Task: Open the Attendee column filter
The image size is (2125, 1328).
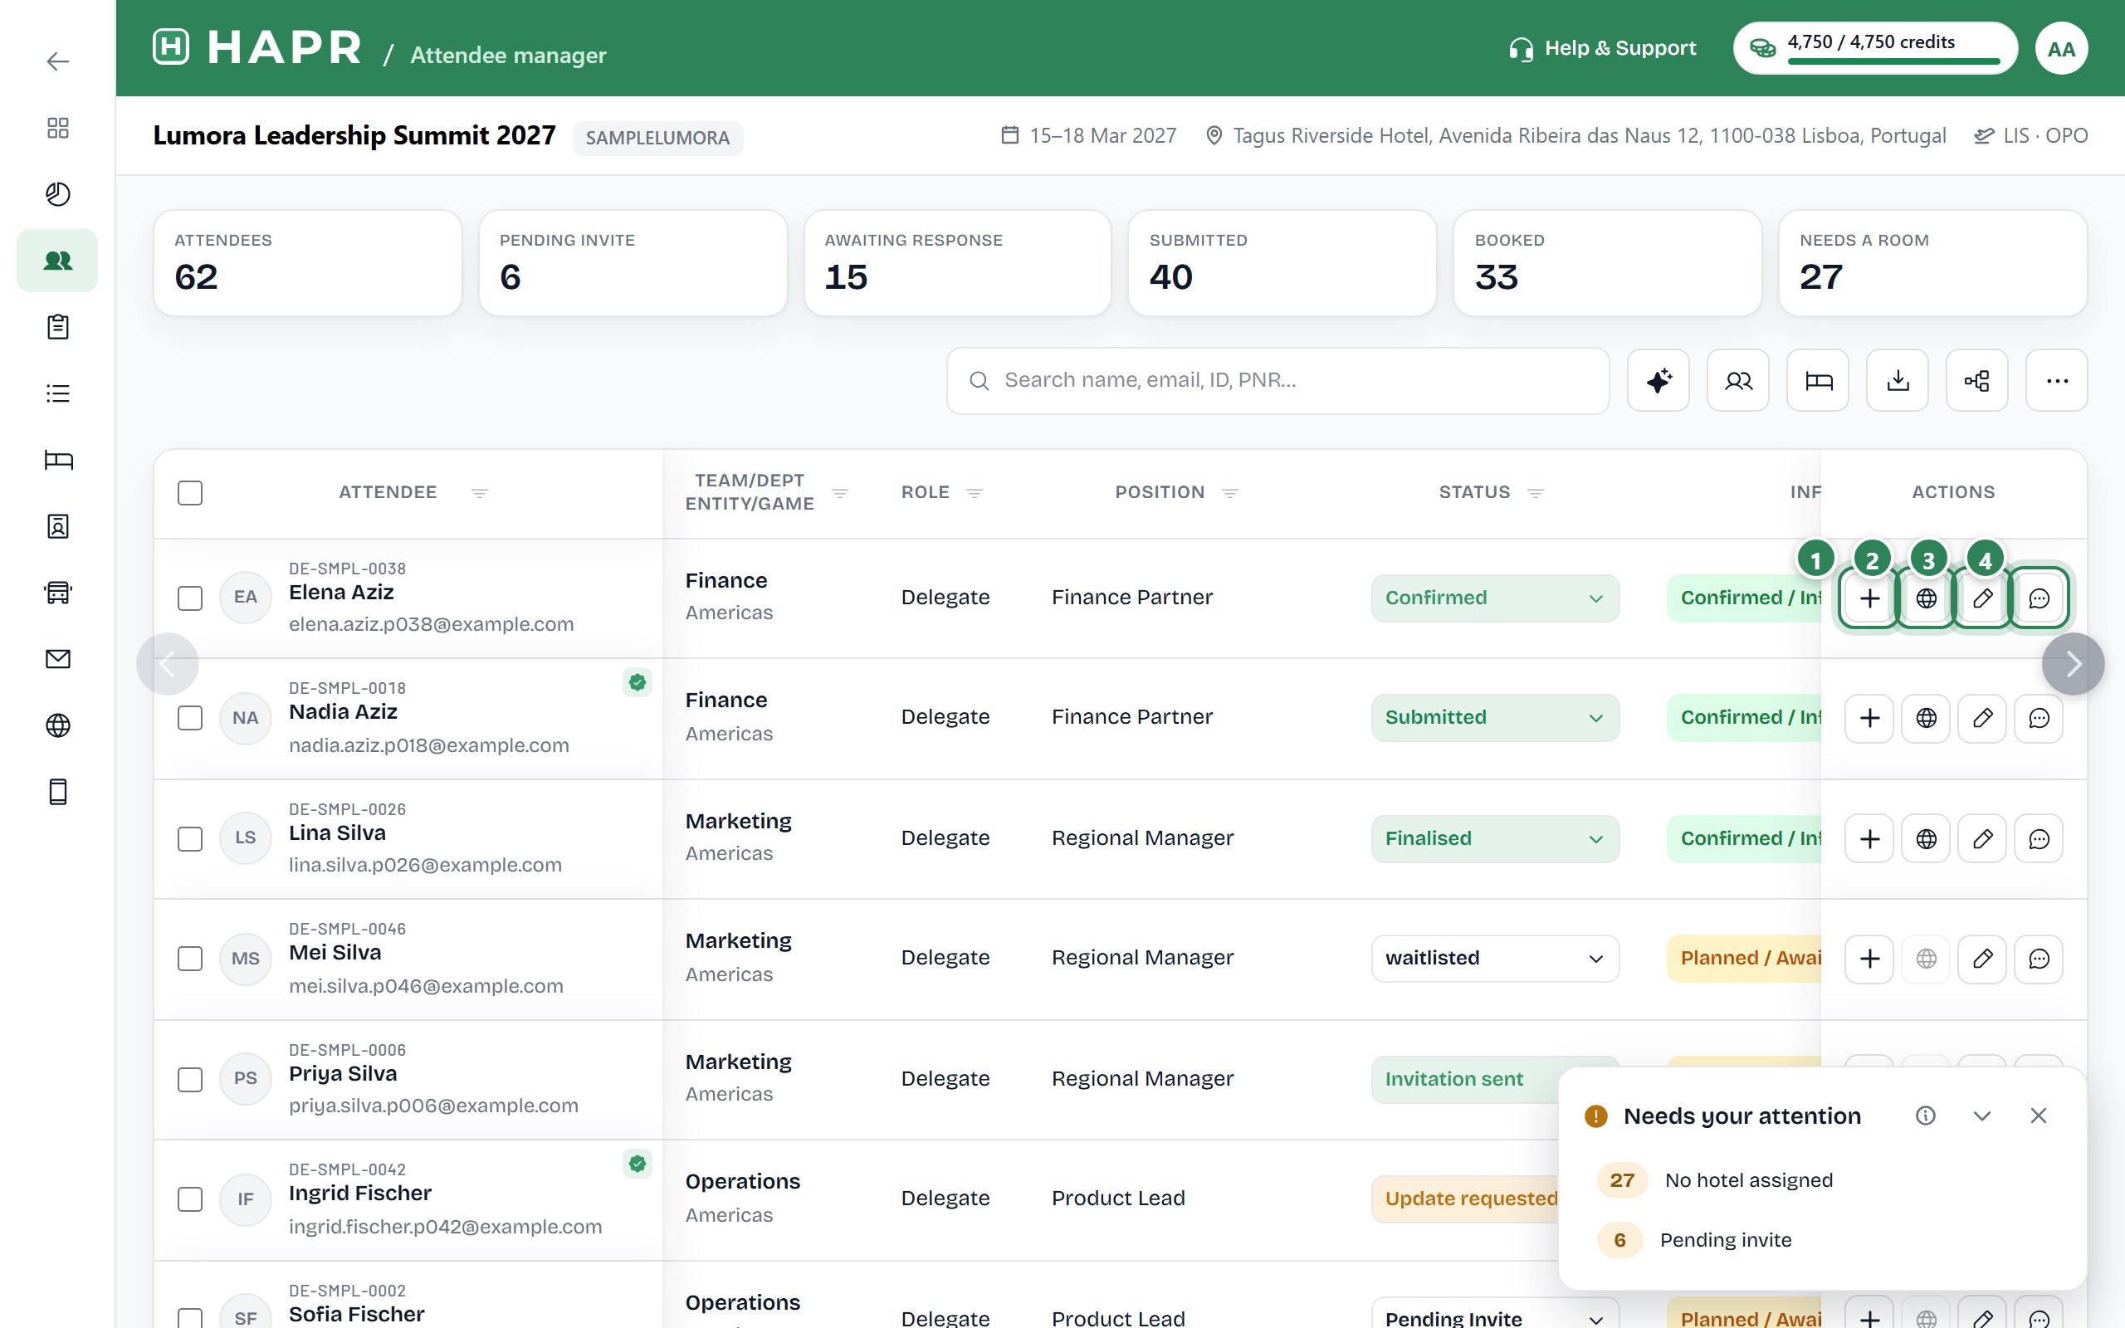Action: (x=480, y=493)
